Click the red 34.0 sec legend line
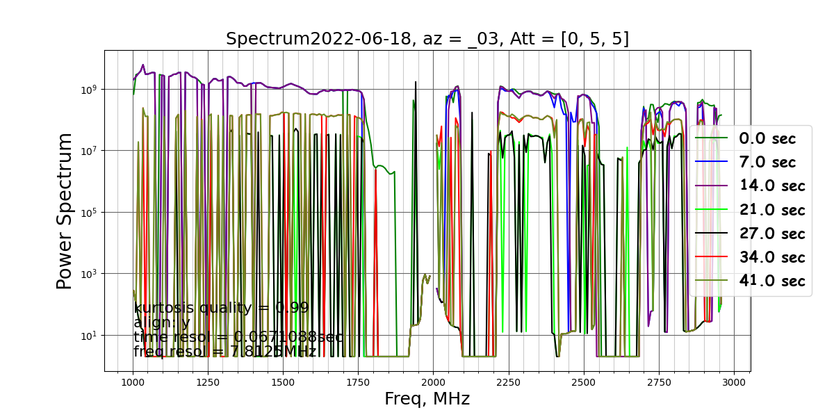 (x=712, y=256)
